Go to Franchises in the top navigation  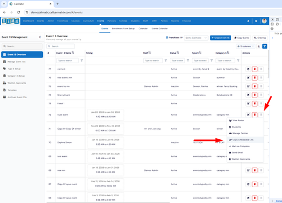point(63,21)
